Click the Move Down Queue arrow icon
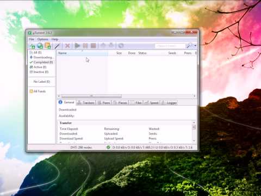This screenshot has height=196, width=261. coord(111,46)
